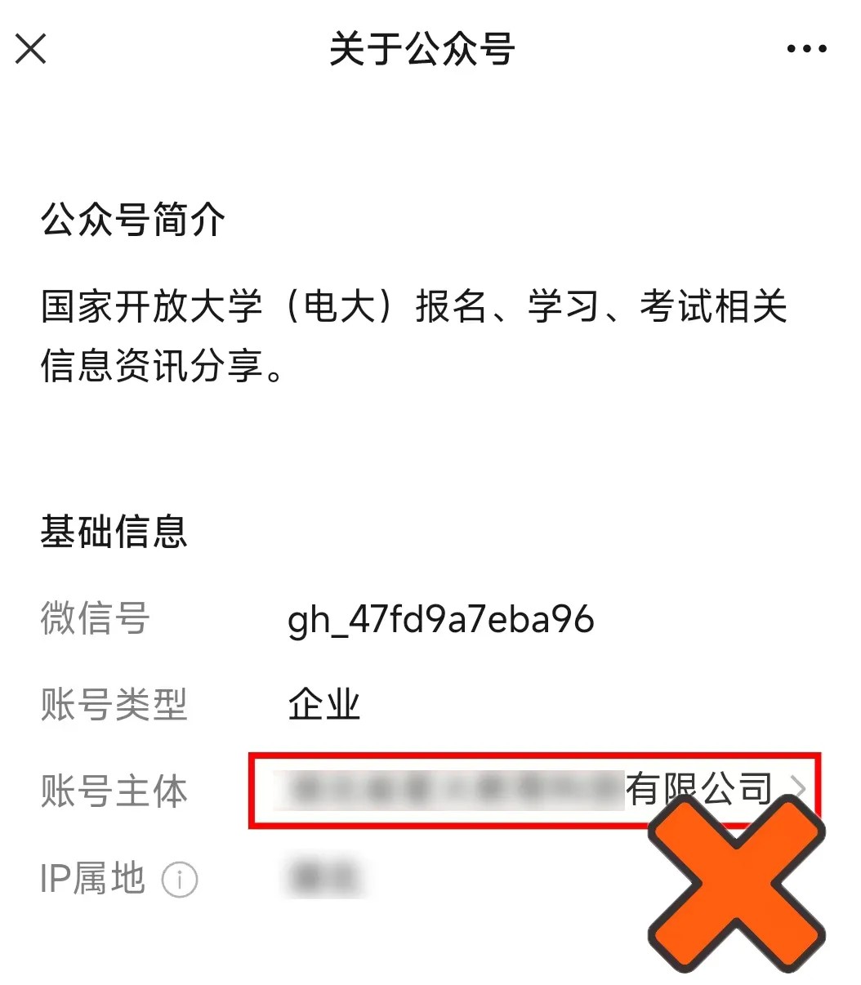Tap the IP属地 info circle icon
Viewport: 861px width, 985px height.
[x=180, y=880]
